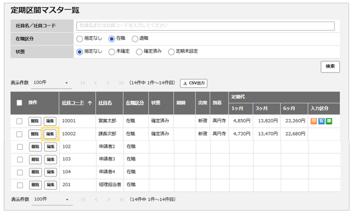Select 指定なし for 在職区分

point(80,39)
